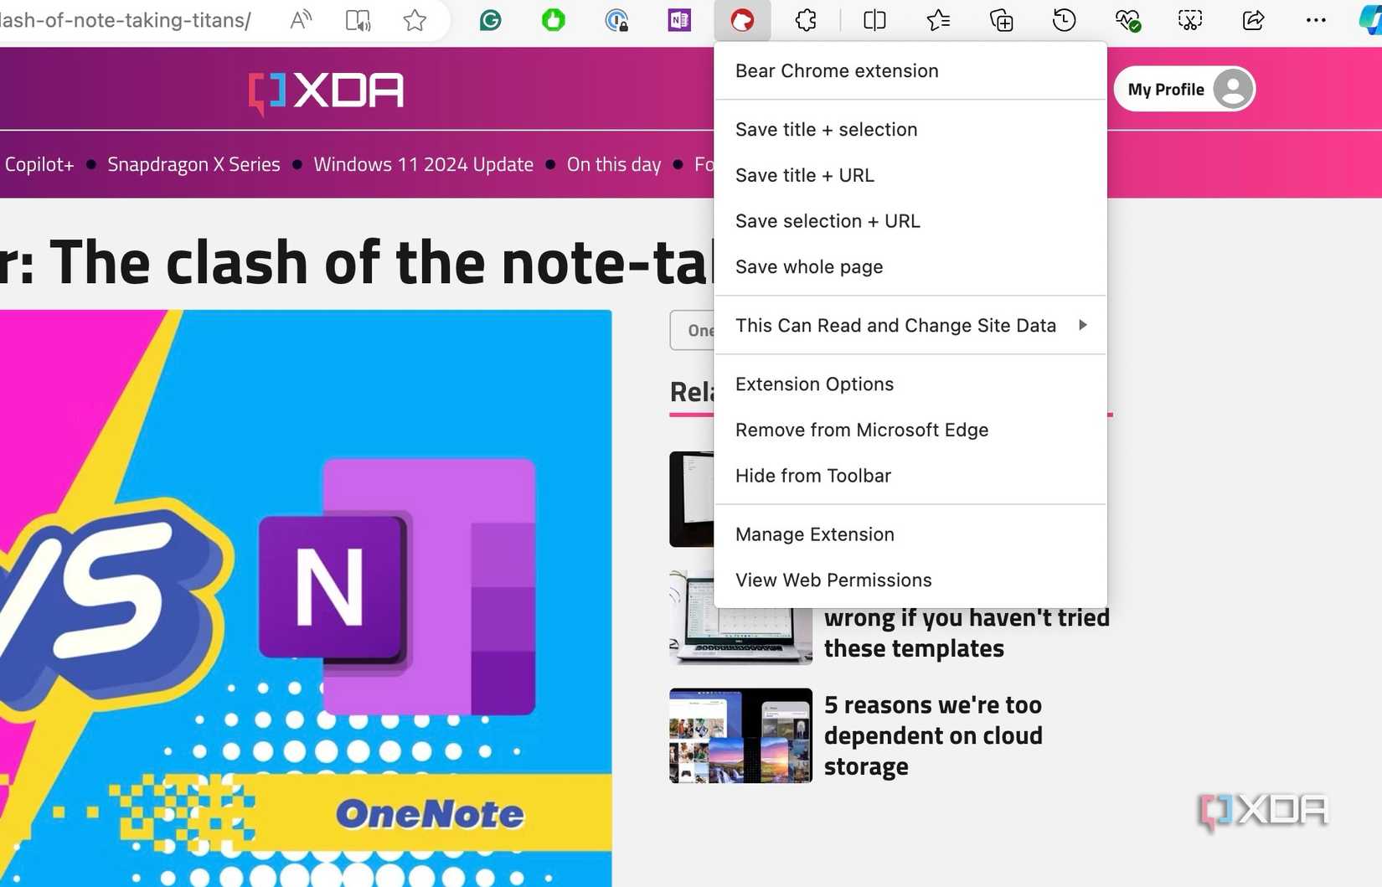Click the Grammarly extension icon
This screenshot has height=887, width=1382.
pyautogui.click(x=490, y=21)
